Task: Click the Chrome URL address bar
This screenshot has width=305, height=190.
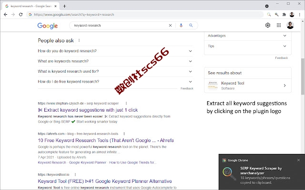Action: 145,15
